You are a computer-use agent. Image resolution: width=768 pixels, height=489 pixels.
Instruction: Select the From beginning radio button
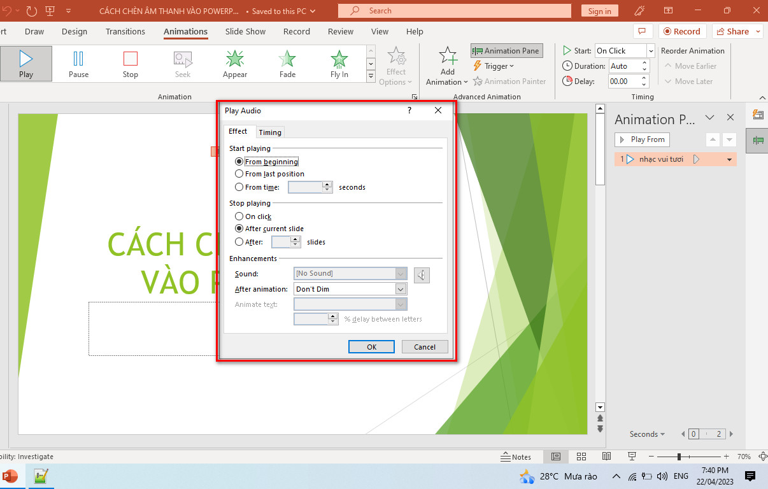[239, 162]
